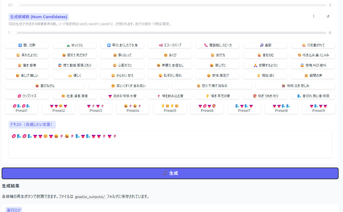Choose the 電話越し・スピーカ phone tag
Screen dimensions: 343x212
pos(218,45)
